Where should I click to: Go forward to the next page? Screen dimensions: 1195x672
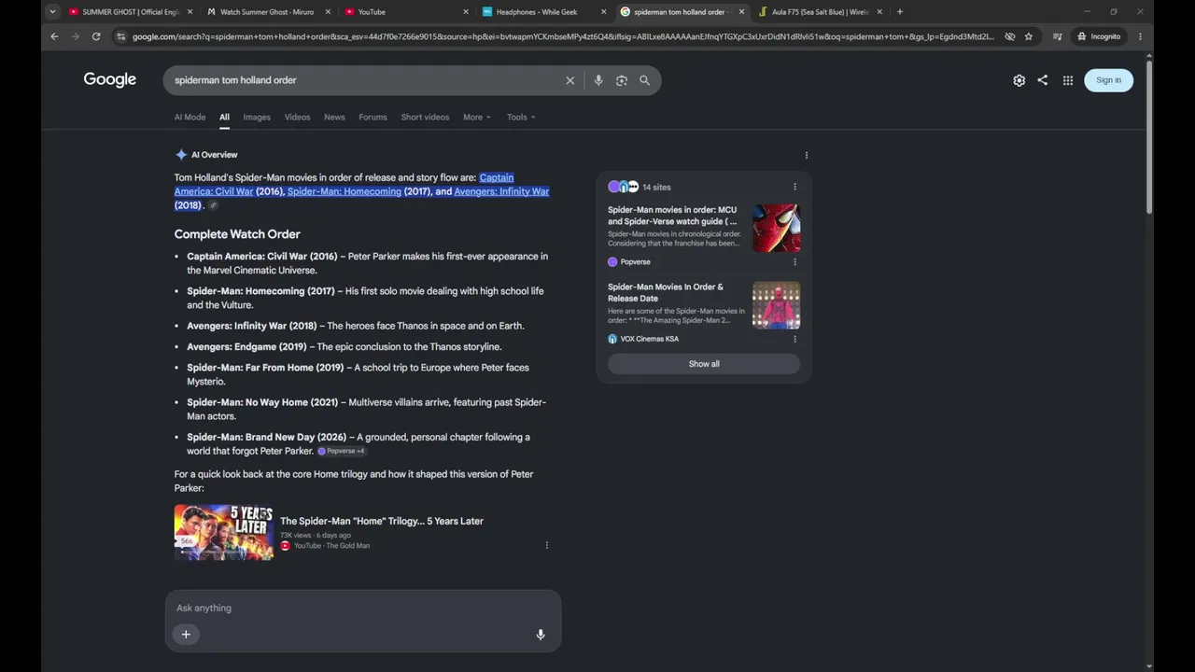(75, 36)
